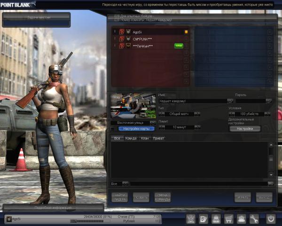Screen dimensions: 282x226
Task: Click the map preview thumbnail
Action: point(133,106)
